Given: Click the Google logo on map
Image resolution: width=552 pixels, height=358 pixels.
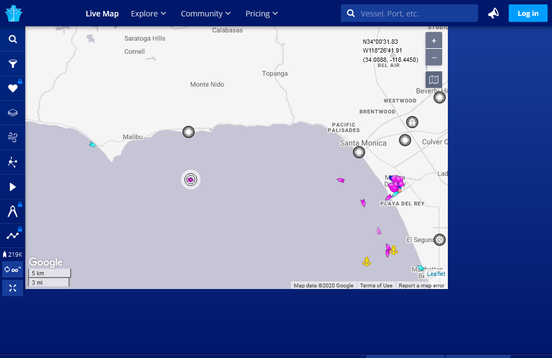Looking at the screenshot, I should click(45, 262).
